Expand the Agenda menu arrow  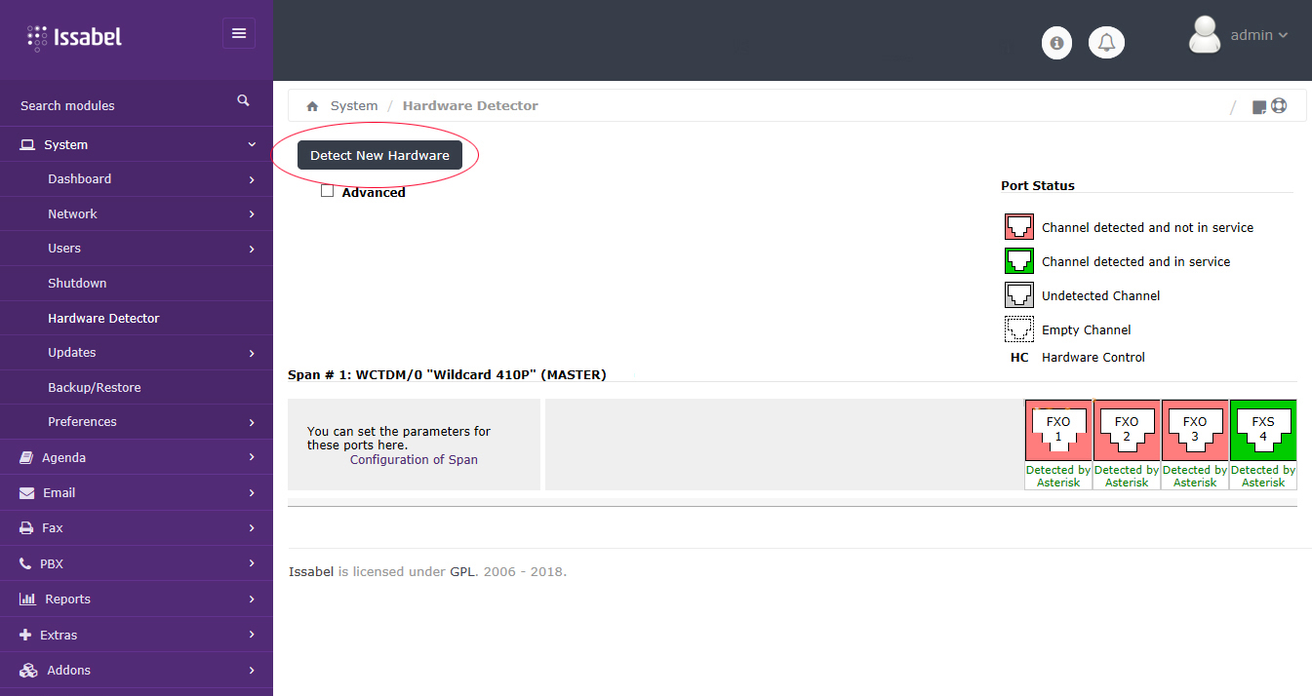[252, 457]
